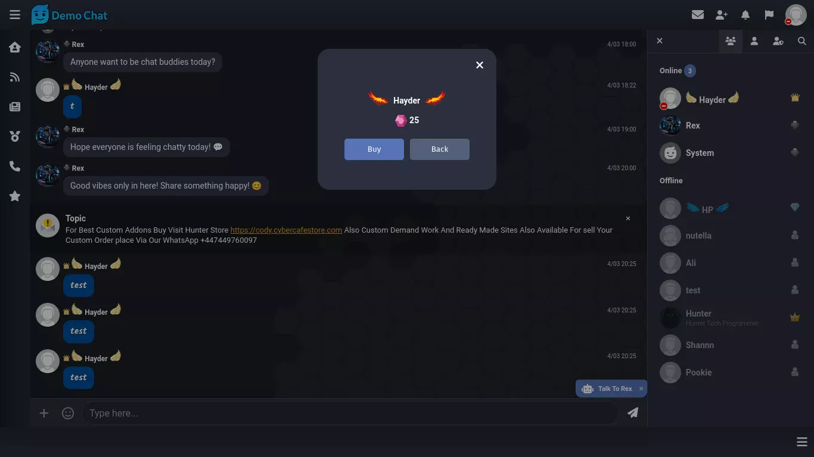Image resolution: width=814 pixels, height=457 pixels.
Task: Expand the bottom right hamburger menu
Action: [x=802, y=442]
